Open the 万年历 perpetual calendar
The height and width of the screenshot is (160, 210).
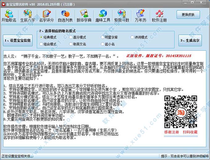coord(140,16)
